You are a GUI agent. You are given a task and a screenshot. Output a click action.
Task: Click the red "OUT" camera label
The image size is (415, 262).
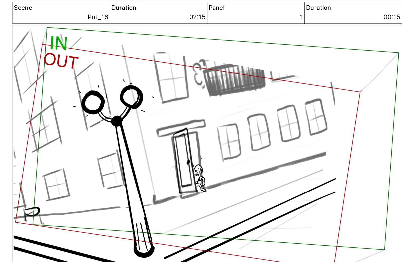coord(61,61)
